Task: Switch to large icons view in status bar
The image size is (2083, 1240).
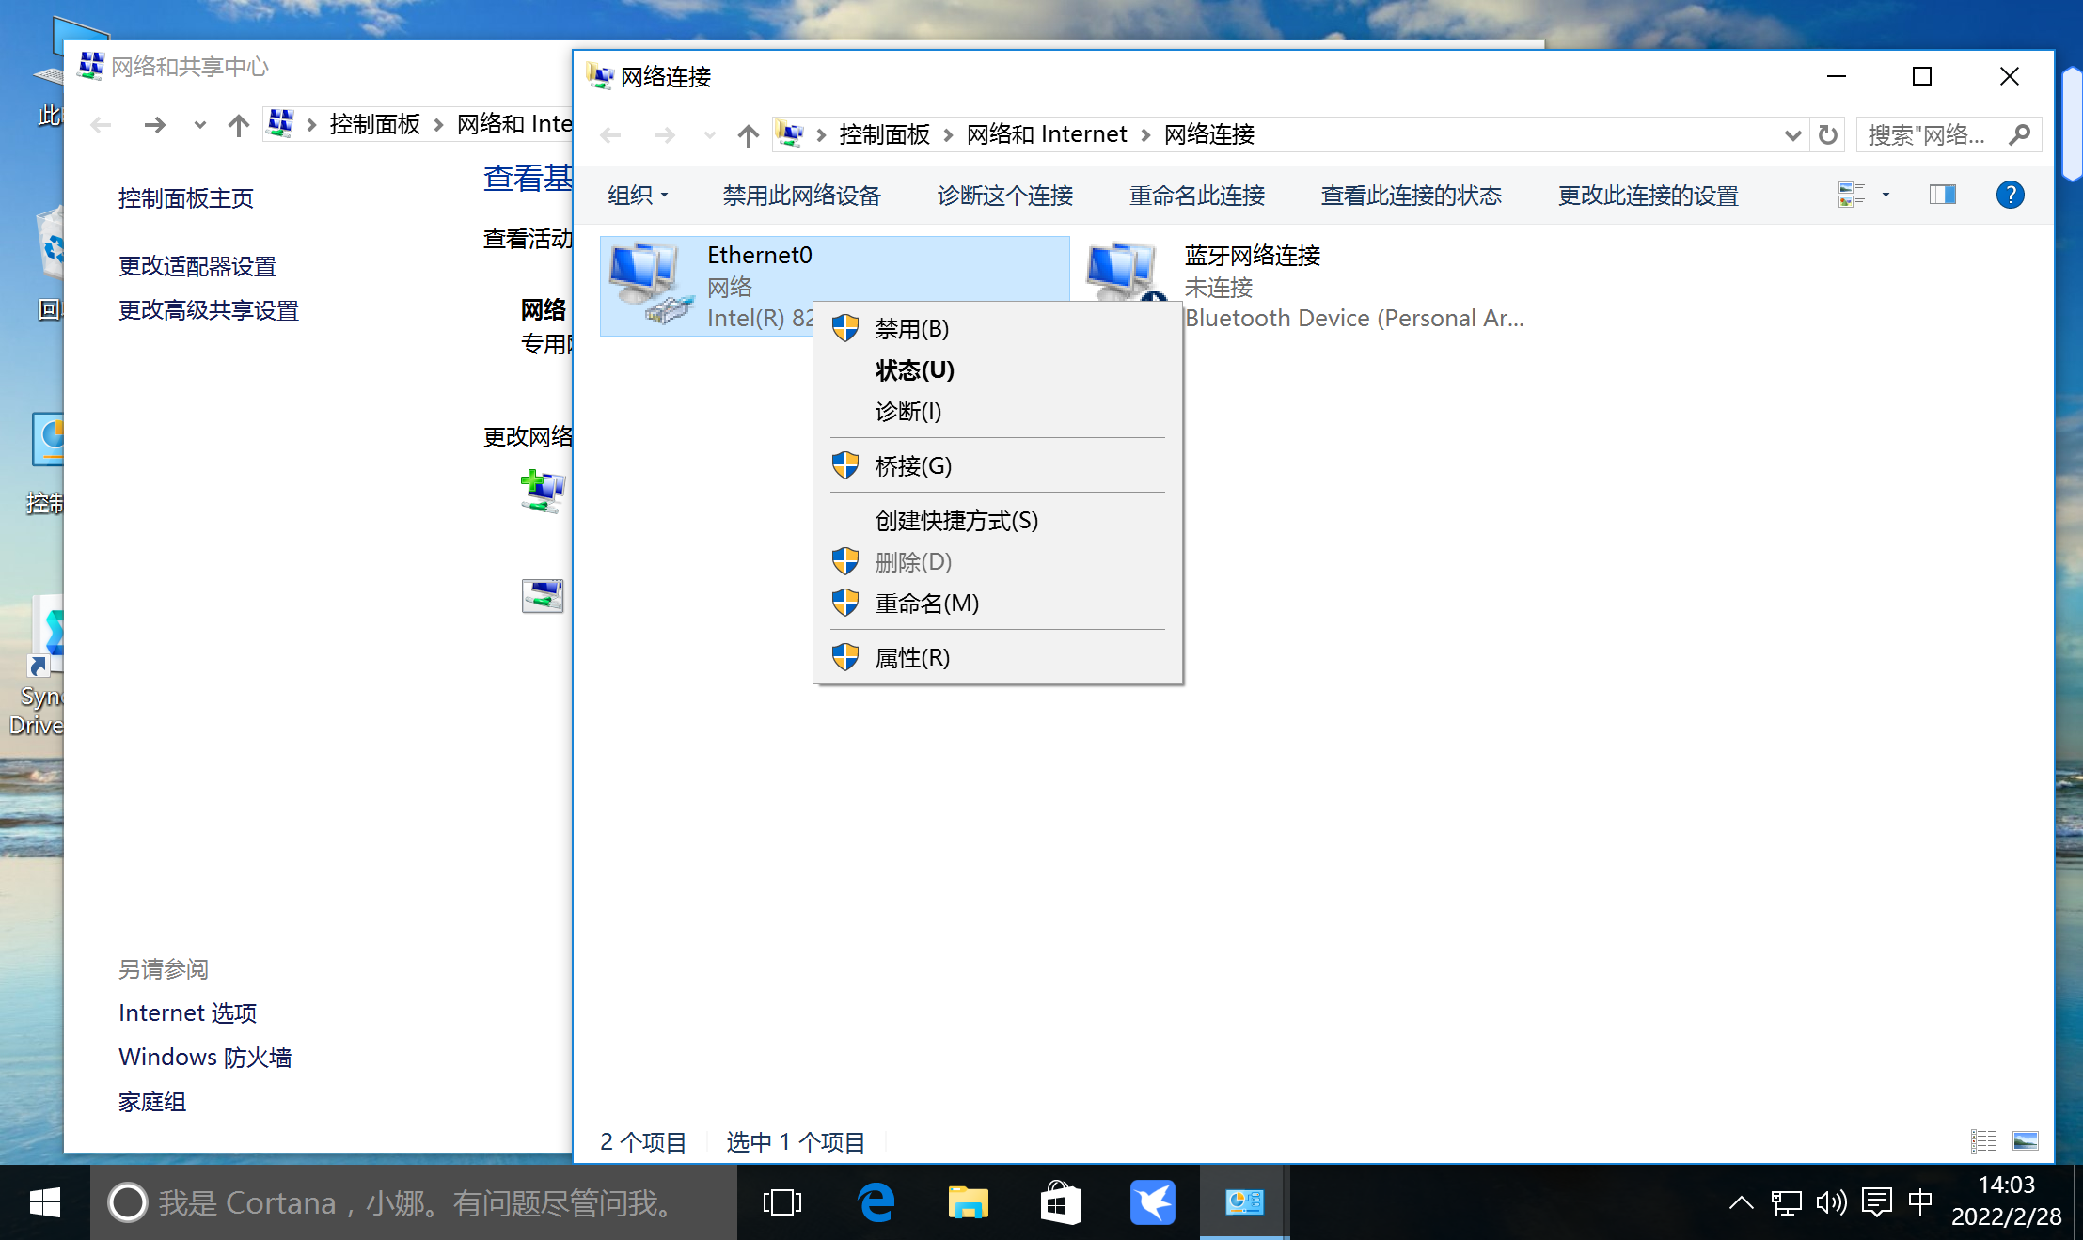Action: (x=2025, y=1141)
